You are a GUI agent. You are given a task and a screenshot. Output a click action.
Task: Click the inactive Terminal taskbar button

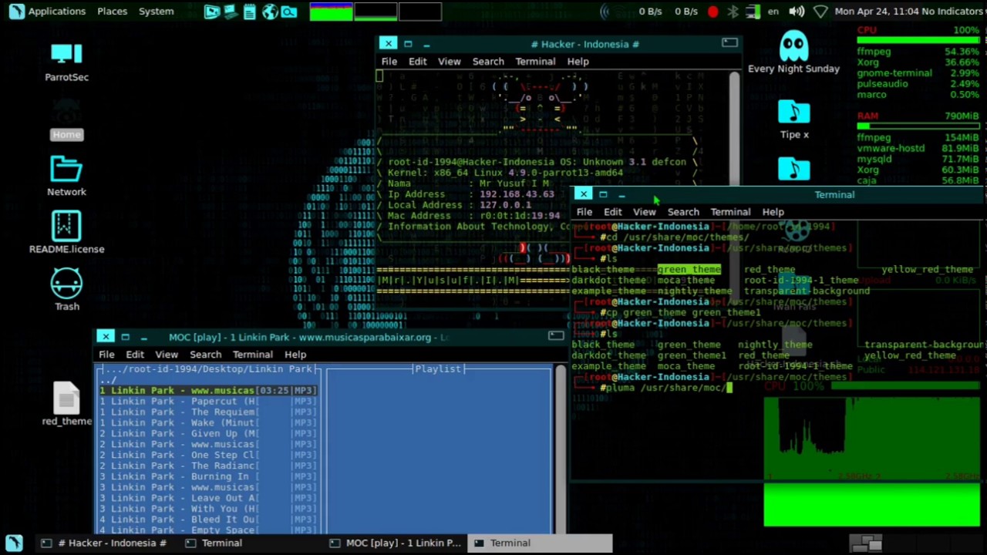coord(251,543)
